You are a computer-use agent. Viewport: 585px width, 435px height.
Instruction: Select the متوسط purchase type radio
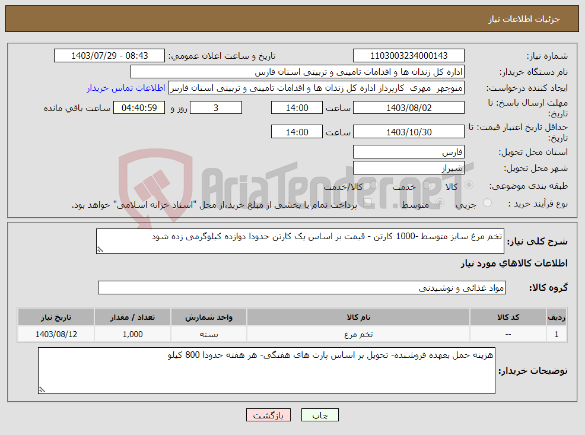point(440,202)
